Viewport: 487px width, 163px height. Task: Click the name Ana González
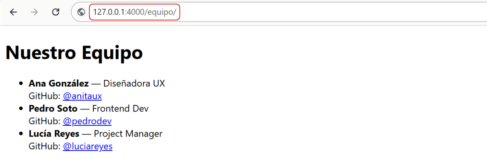pyautogui.click(x=58, y=84)
